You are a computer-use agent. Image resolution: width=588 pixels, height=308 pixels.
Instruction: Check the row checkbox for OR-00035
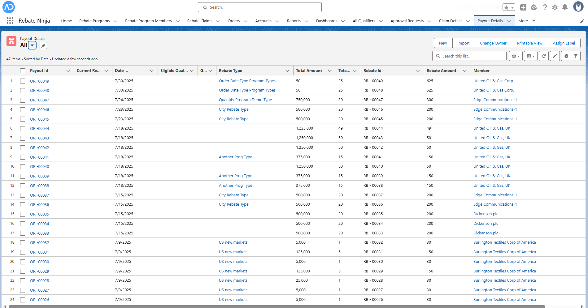[22, 214]
